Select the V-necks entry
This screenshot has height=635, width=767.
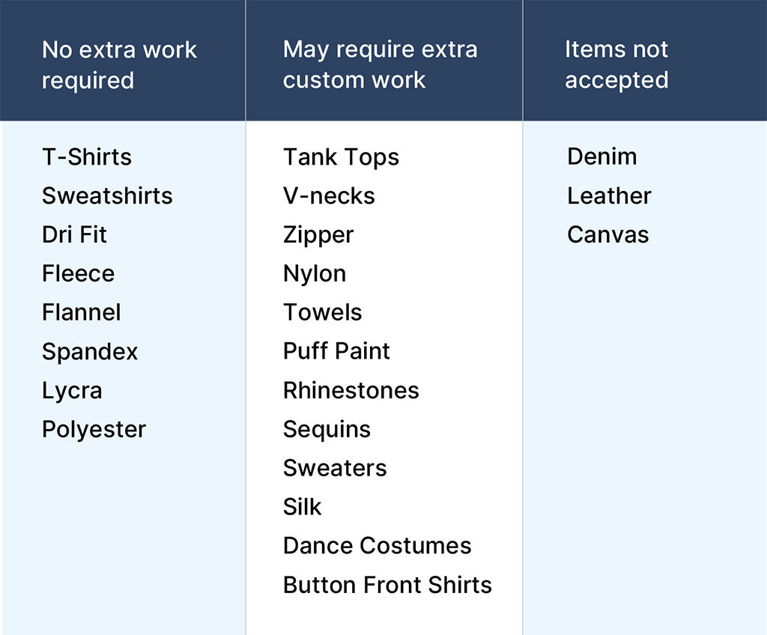[x=329, y=196]
